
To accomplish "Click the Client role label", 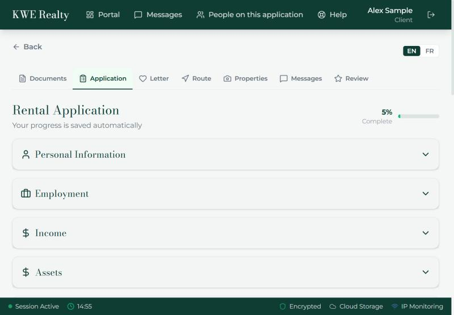I will [x=403, y=20].
